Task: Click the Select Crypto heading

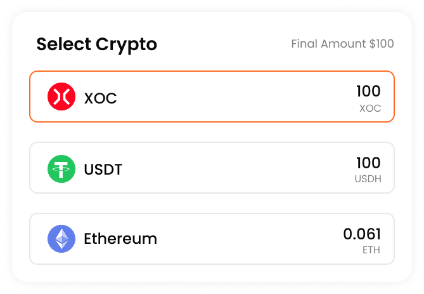Action: [96, 44]
